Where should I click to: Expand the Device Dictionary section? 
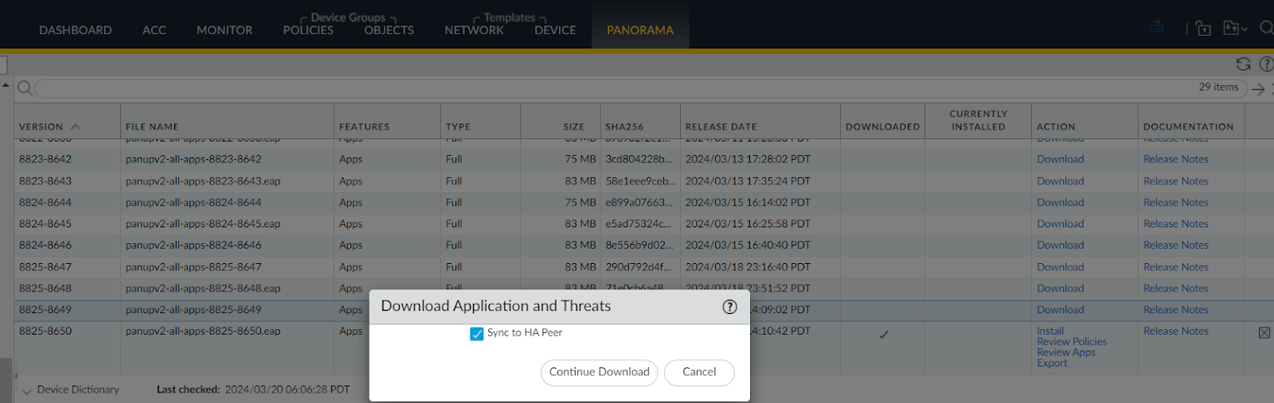coord(26,390)
